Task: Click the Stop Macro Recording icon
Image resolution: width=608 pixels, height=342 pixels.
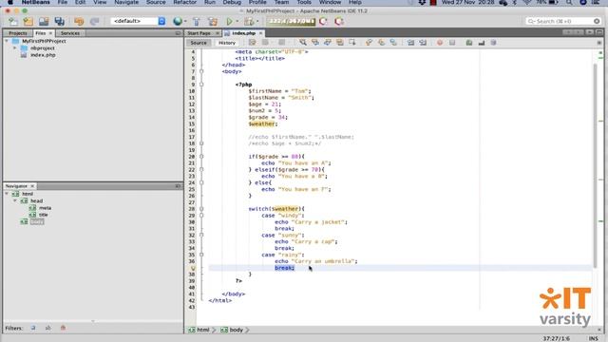Action: click(452, 43)
